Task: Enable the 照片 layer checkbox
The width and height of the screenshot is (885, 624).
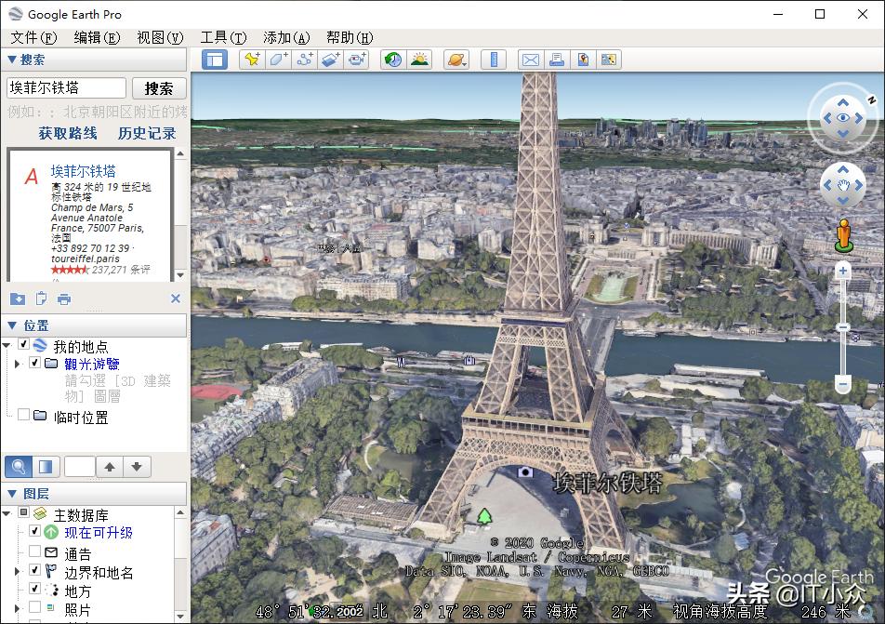Action: [34, 607]
